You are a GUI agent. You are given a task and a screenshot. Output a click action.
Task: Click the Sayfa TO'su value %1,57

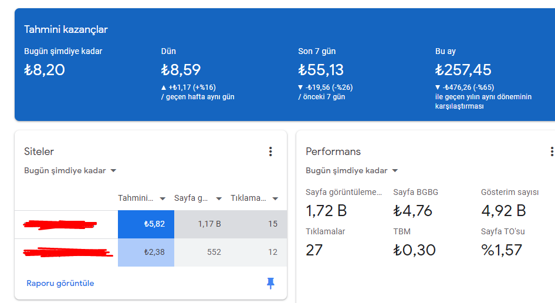click(x=502, y=250)
